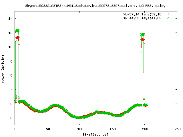
Task: Click the plot title containing Skynet_59332_ASTR344_M51
Action: (x=95, y=6)
